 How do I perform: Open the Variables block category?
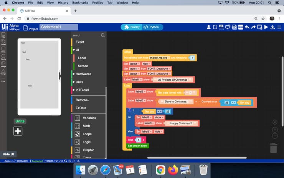click(x=89, y=118)
